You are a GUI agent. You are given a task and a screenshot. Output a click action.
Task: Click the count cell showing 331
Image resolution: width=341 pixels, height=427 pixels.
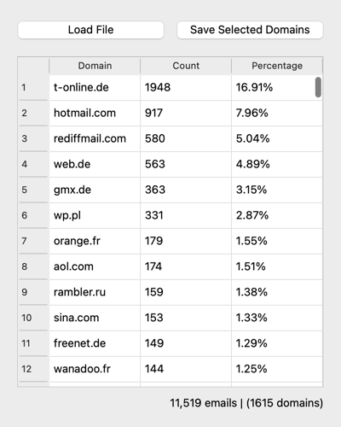186,215
